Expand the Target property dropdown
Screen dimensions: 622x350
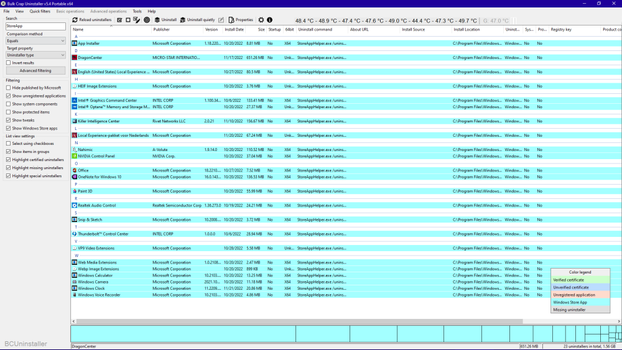(35, 55)
